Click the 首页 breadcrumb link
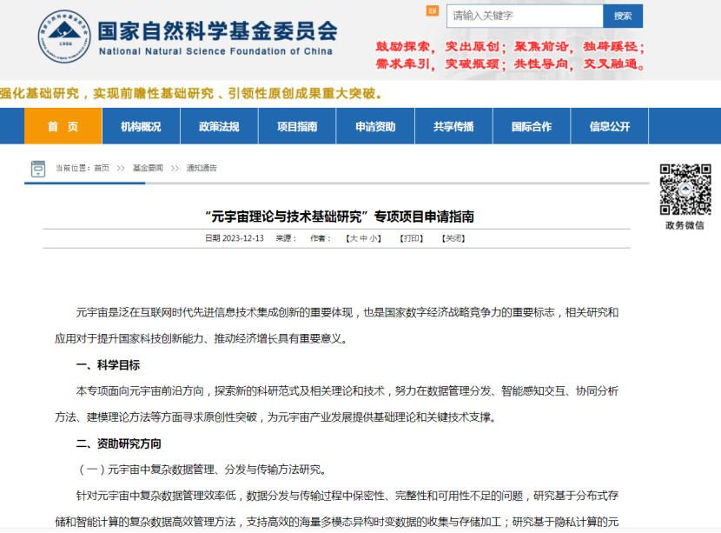This screenshot has height=533, width=721. click(102, 169)
